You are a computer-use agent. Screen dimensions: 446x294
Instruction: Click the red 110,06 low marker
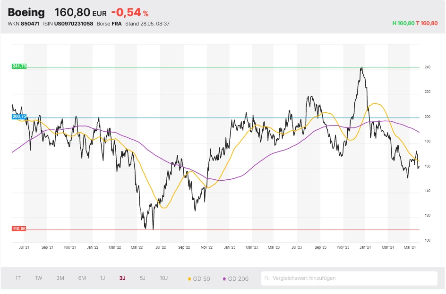click(x=19, y=228)
